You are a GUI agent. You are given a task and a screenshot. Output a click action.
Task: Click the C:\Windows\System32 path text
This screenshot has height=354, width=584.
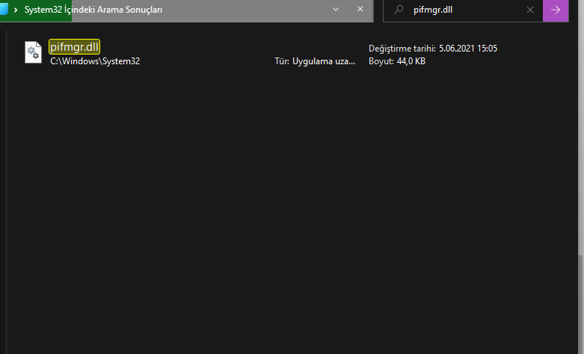(95, 61)
